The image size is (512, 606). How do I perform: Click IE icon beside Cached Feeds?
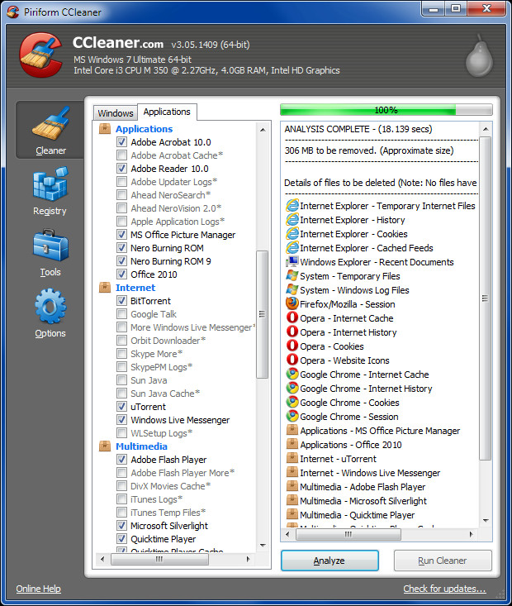coord(292,248)
